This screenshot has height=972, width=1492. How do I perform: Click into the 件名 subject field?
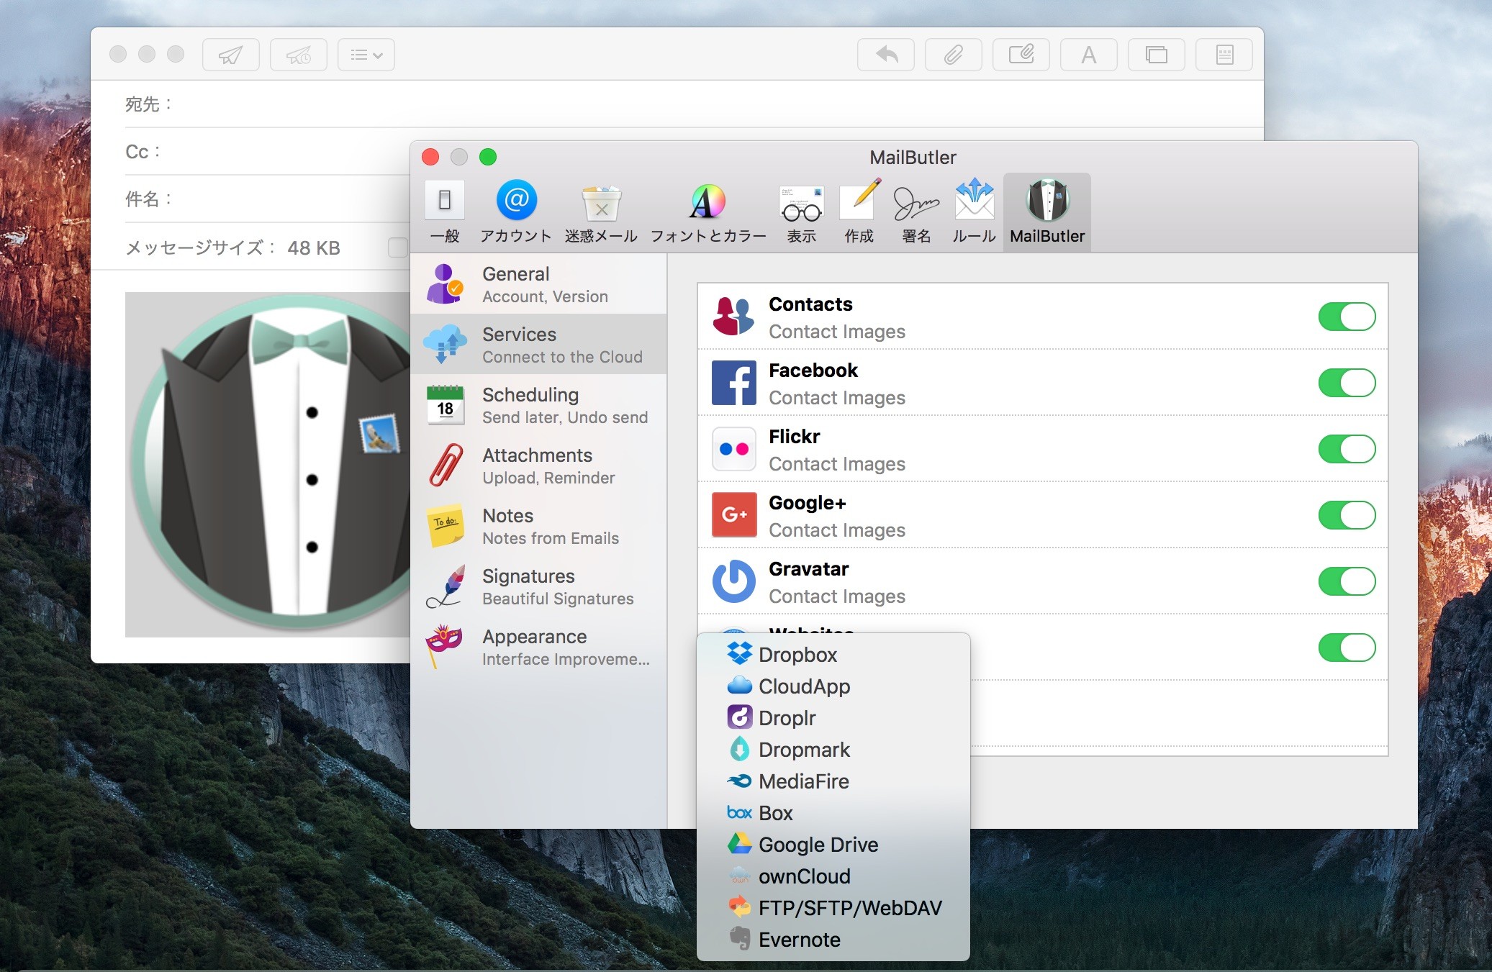coord(288,199)
